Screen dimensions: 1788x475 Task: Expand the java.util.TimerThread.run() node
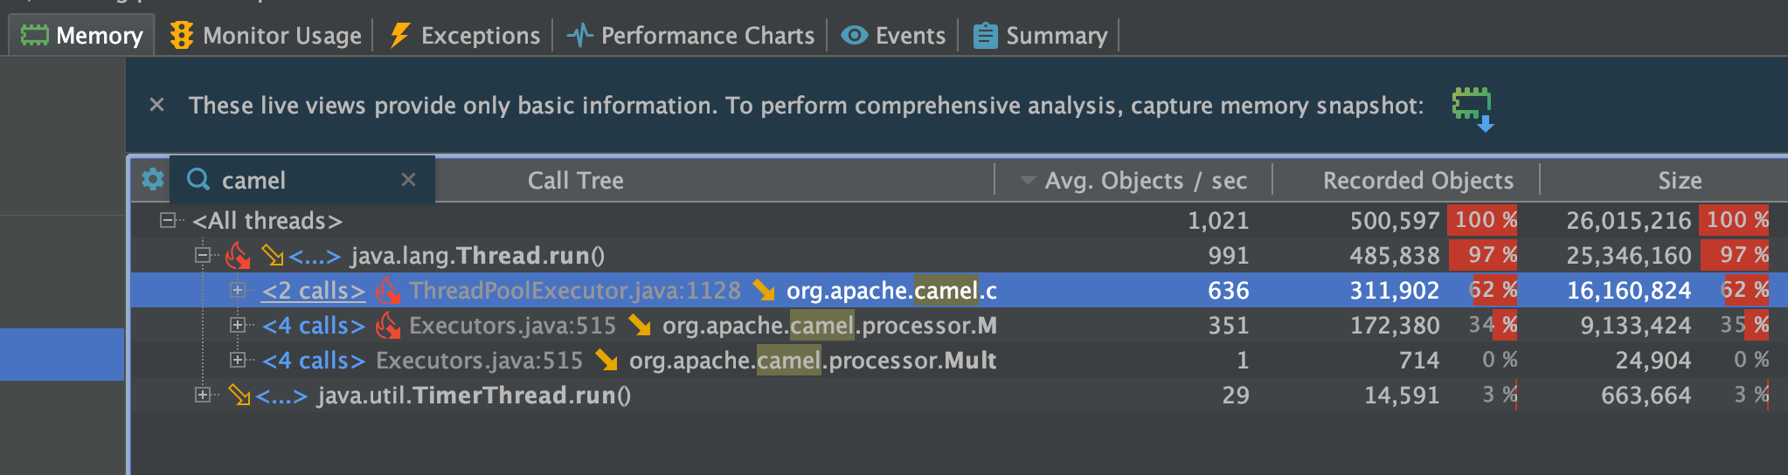coord(203,395)
